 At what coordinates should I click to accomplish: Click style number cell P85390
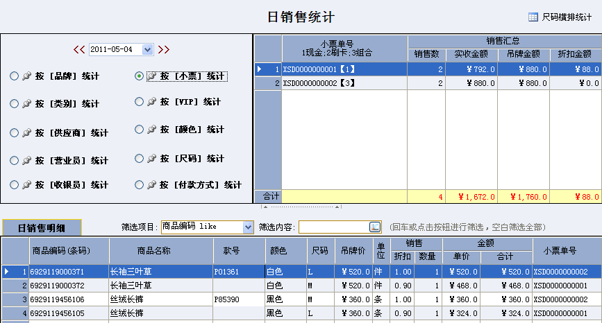pyautogui.click(x=239, y=299)
